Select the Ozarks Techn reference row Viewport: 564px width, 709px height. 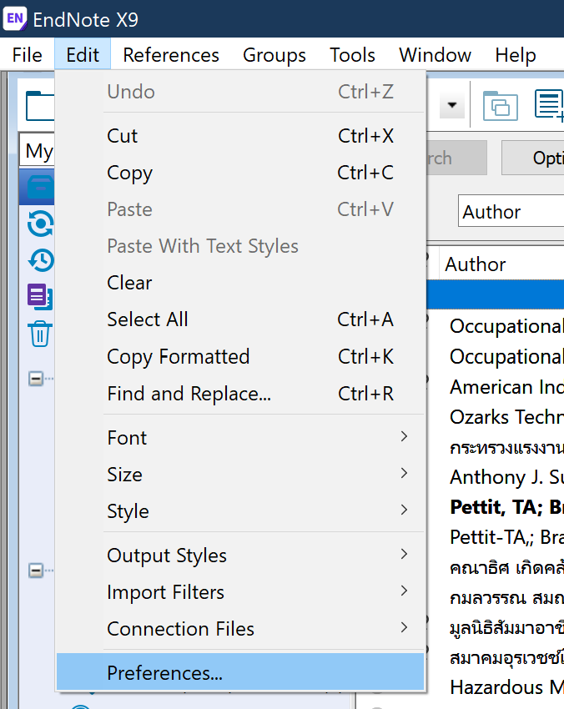(x=496, y=417)
